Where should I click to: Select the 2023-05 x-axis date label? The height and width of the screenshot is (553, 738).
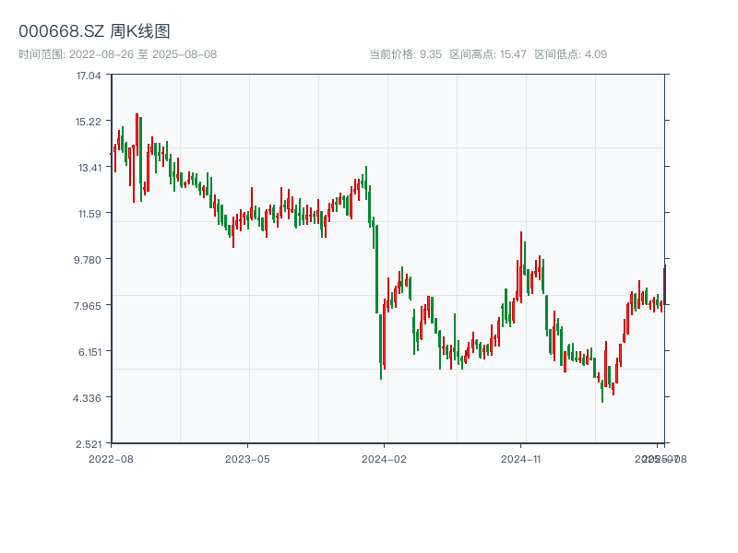click(x=247, y=458)
